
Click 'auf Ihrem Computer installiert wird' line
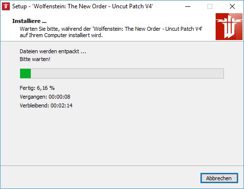click(x=61, y=35)
